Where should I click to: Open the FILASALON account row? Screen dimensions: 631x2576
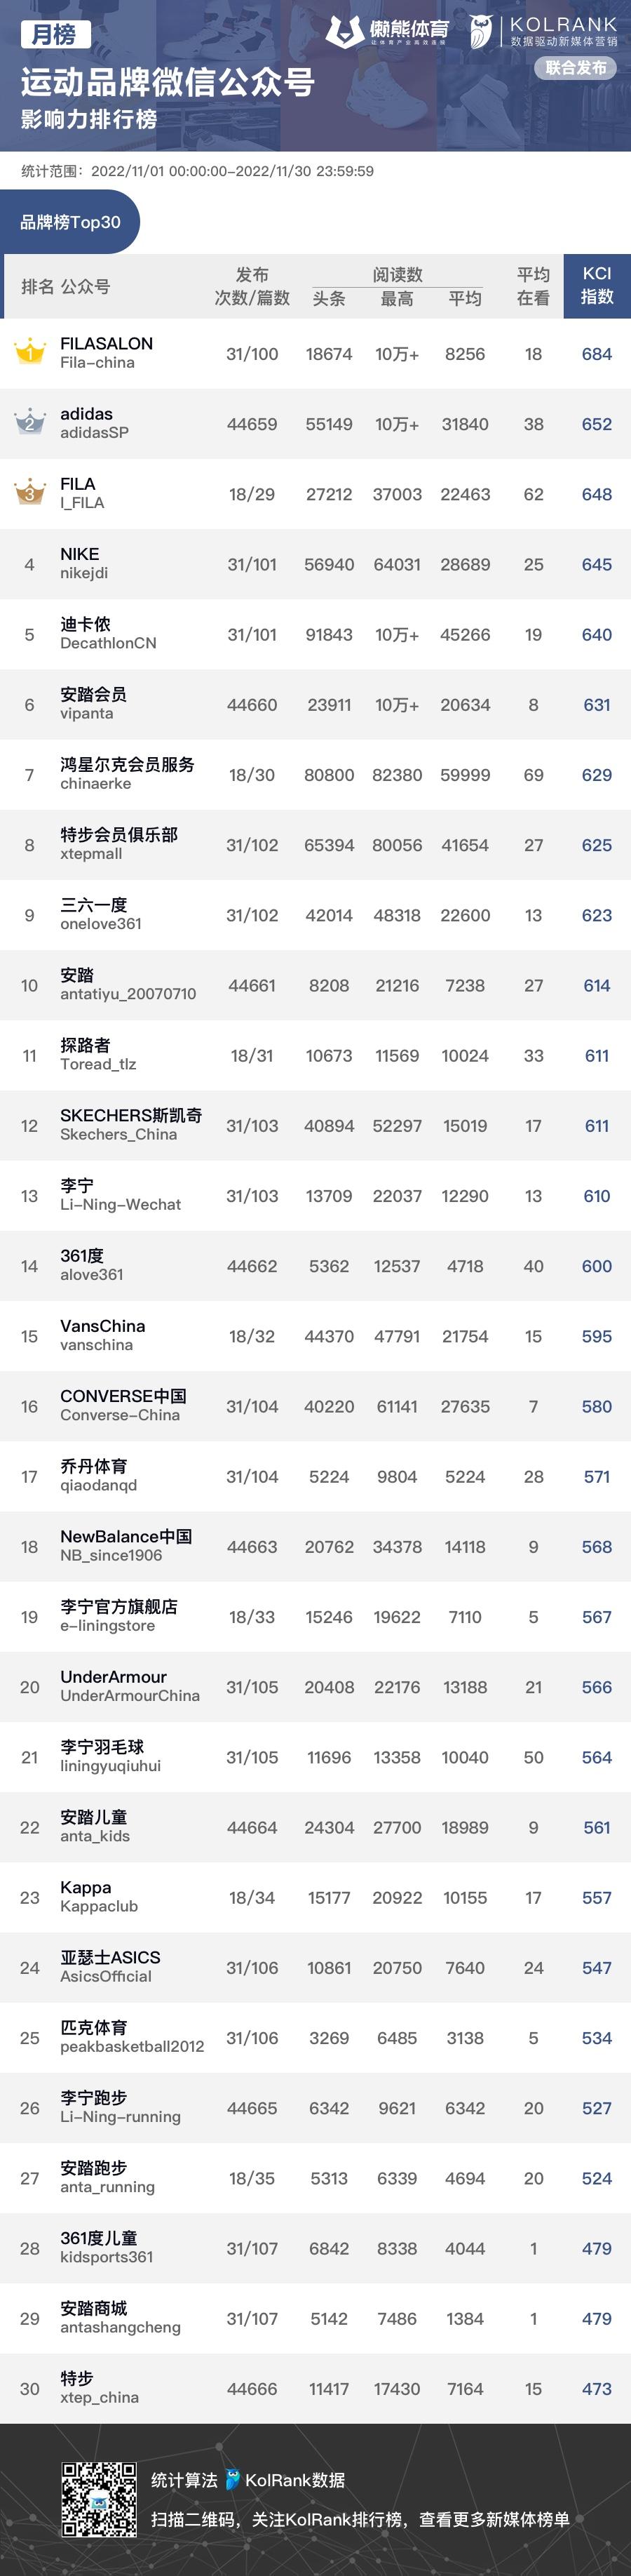click(x=315, y=354)
